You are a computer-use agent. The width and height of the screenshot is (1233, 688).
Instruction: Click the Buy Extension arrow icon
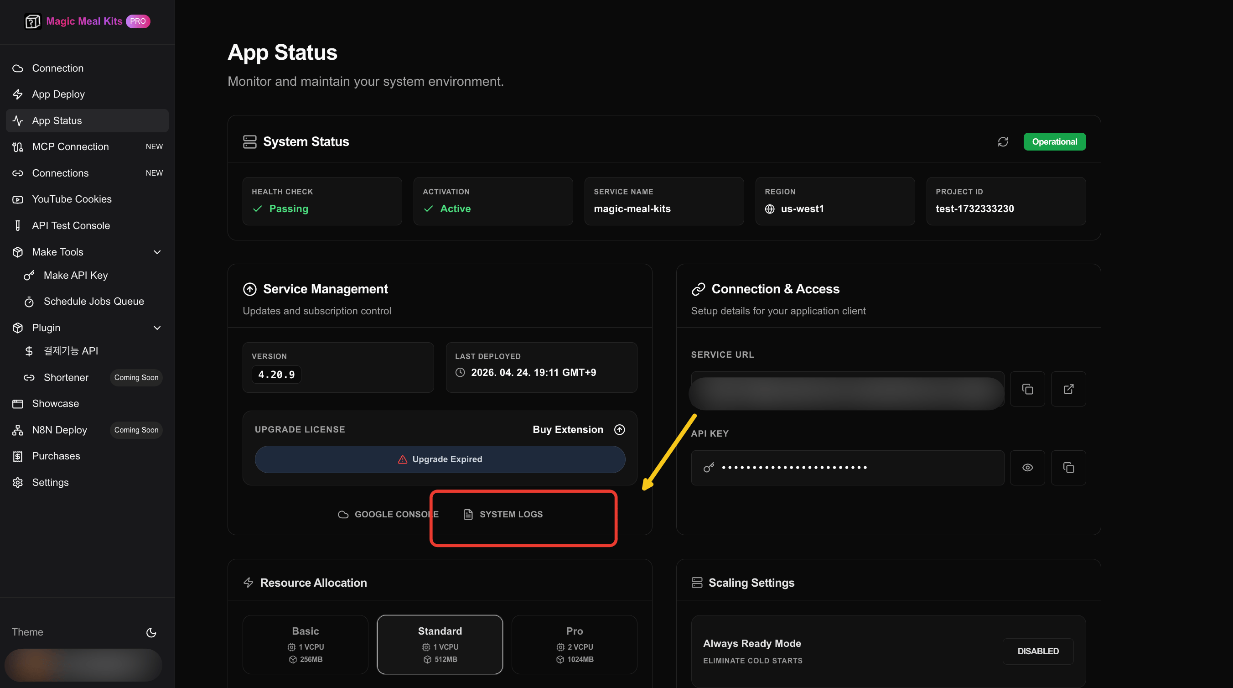pyautogui.click(x=619, y=429)
